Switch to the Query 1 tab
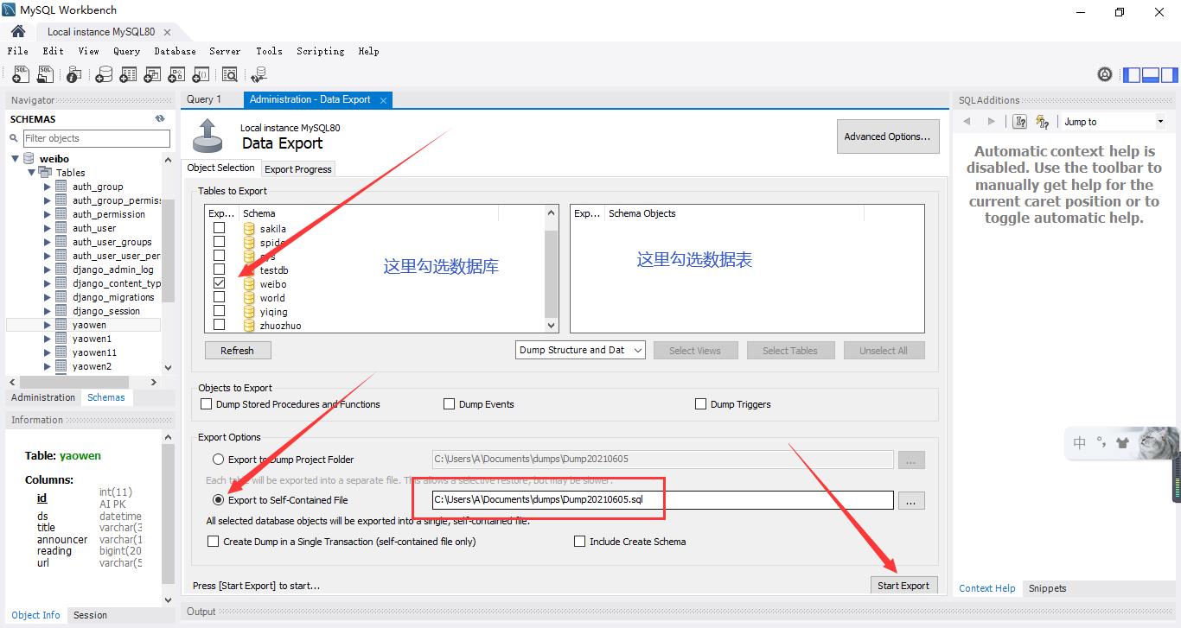The height and width of the screenshot is (628, 1181). coord(204,99)
